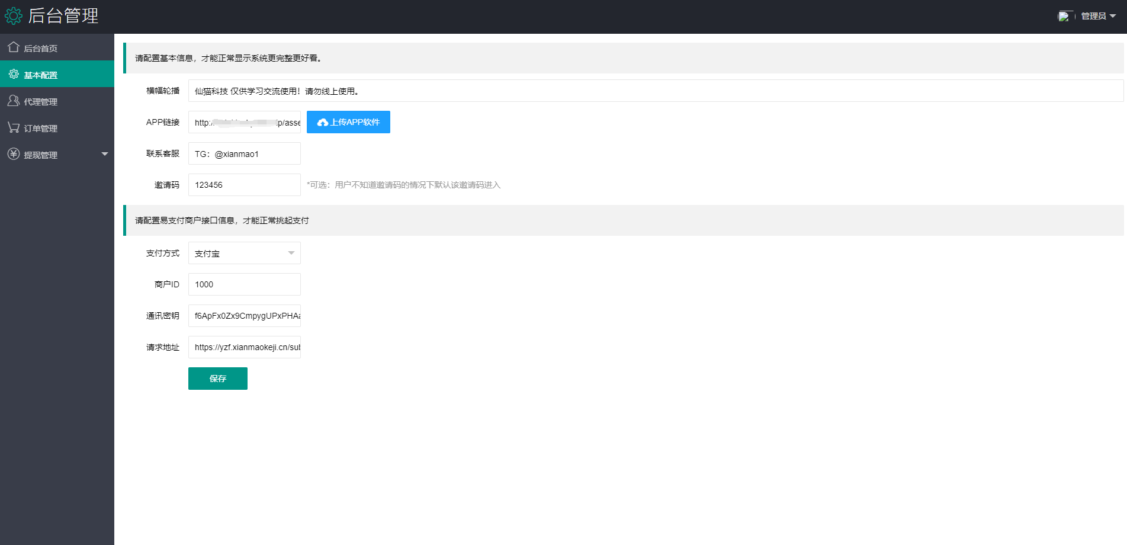This screenshot has height=545, width=1127.
Task: Click the user icon next to 代理管理
Action: tap(14, 101)
